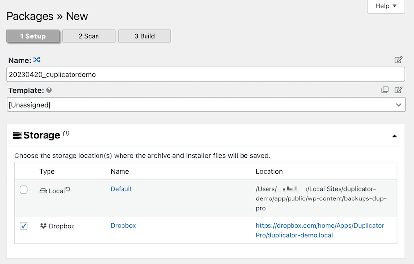Screen dimensions: 414x264
Task: Open the dropbox.com location URL link
Action: (320, 230)
